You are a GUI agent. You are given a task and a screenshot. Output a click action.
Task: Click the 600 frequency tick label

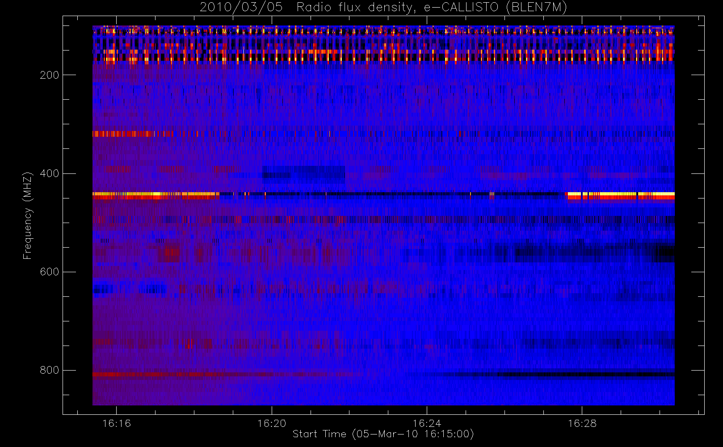[x=50, y=272]
